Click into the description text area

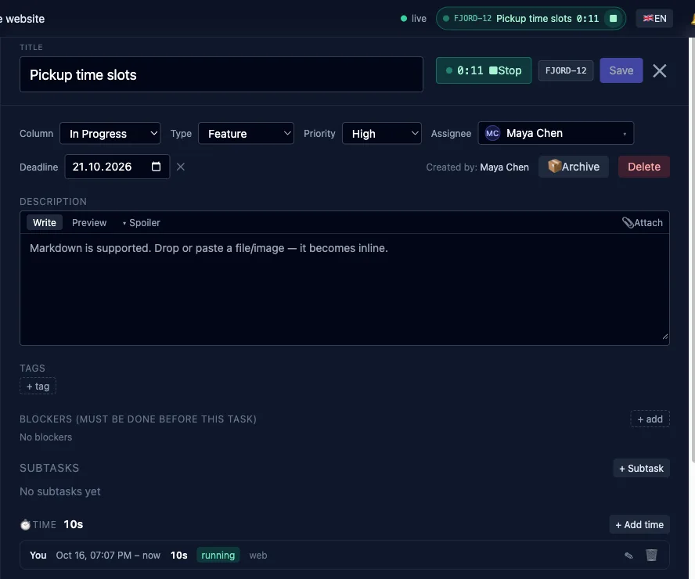[344, 289]
